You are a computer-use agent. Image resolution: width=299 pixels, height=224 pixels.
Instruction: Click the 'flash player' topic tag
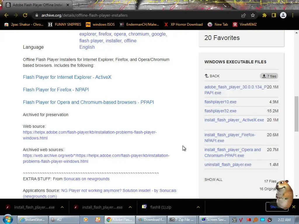pos(91,41)
